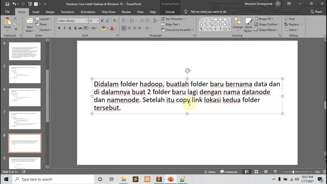This screenshot has height=184, width=327.
Task: Toggle the Notes pane
Action: [x=210, y=172]
